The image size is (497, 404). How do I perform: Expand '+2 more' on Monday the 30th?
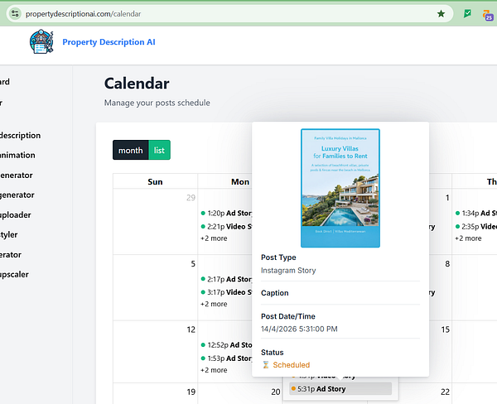(214, 238)
